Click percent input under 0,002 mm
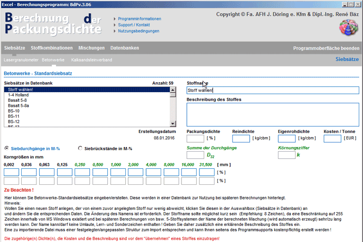This screenshot has width=363, height=242. click(11, 173)
